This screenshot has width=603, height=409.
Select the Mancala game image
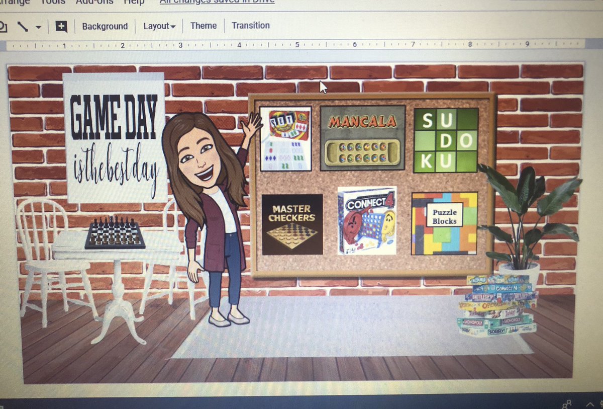pyautogui.click(x=363, y=137)
